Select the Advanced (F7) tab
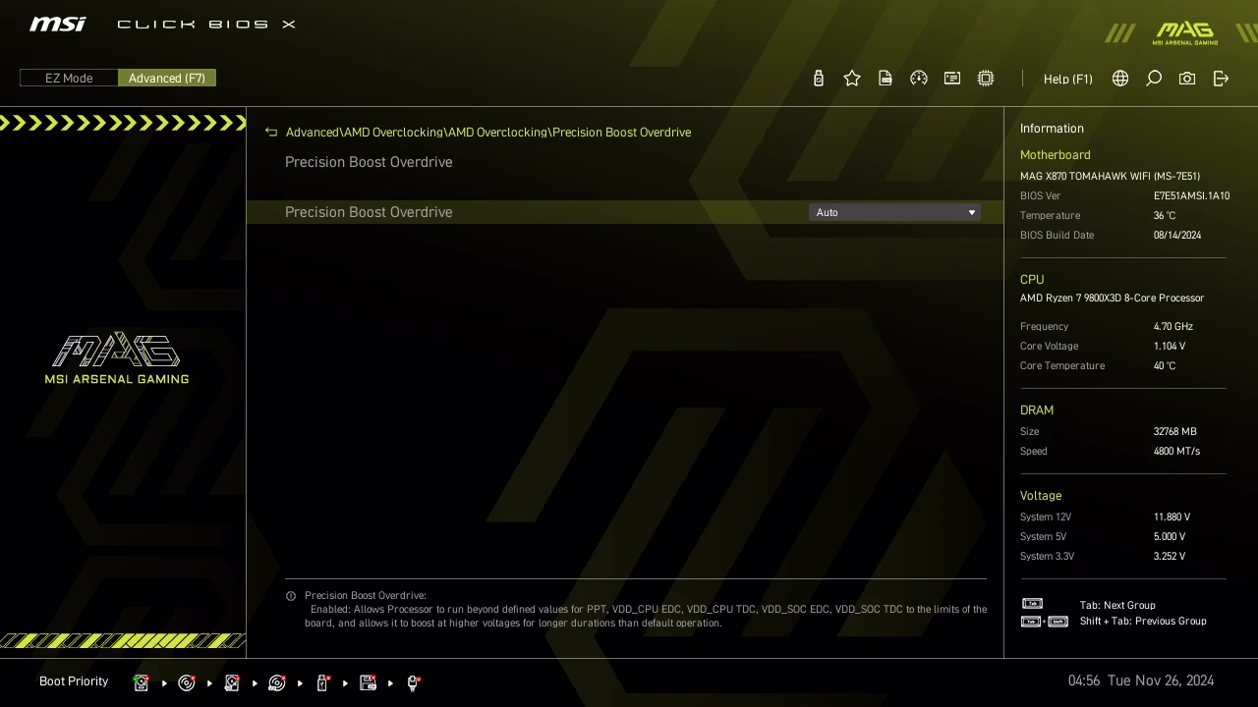 click(167, 79)
